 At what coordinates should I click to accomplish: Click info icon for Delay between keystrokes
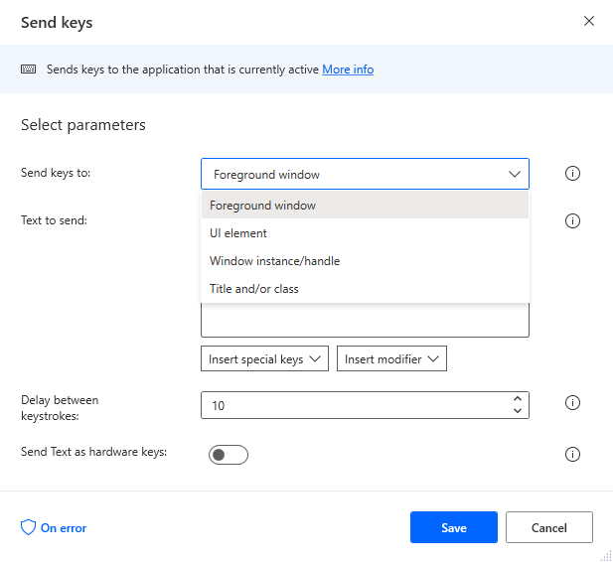click(x=572, y=403)
